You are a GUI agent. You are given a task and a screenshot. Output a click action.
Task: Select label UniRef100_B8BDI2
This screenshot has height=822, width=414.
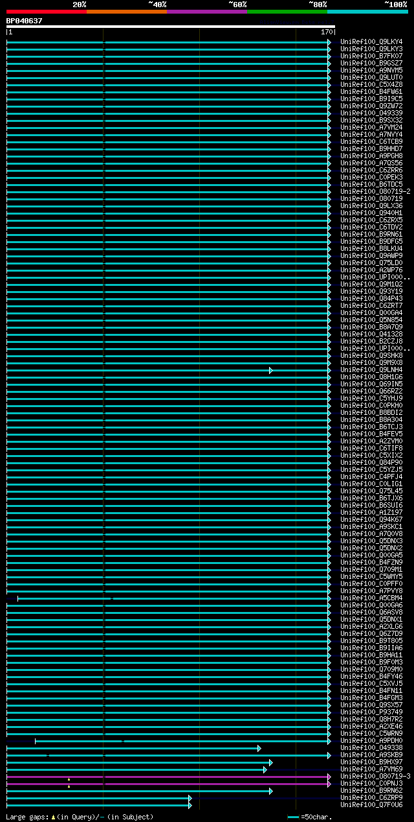[371, 413]
